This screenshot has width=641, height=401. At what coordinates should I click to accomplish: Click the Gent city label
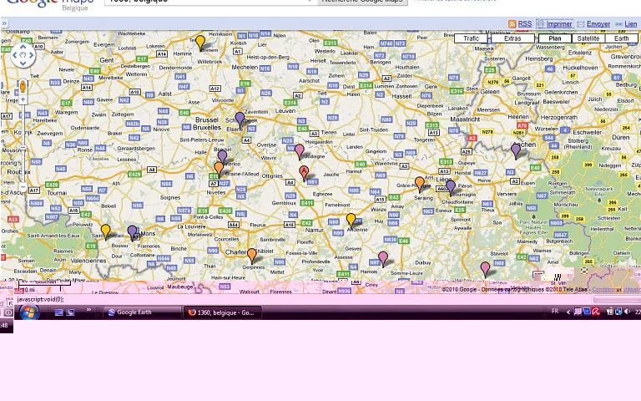pos(107,60)
